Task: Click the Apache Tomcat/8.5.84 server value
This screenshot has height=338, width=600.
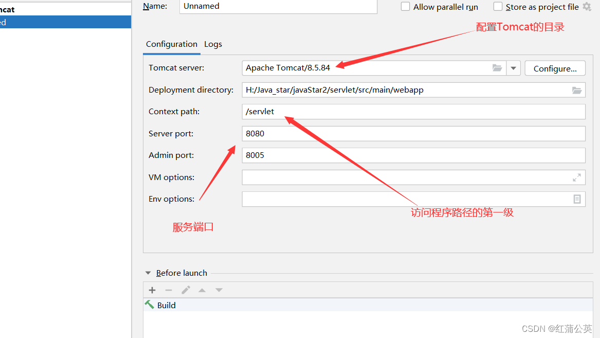Action: tap(288, 68)
